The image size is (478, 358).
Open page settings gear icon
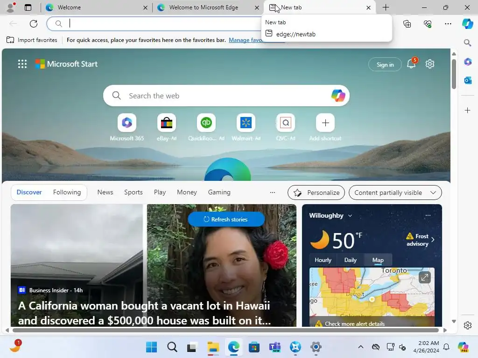(x=430, y=64)
